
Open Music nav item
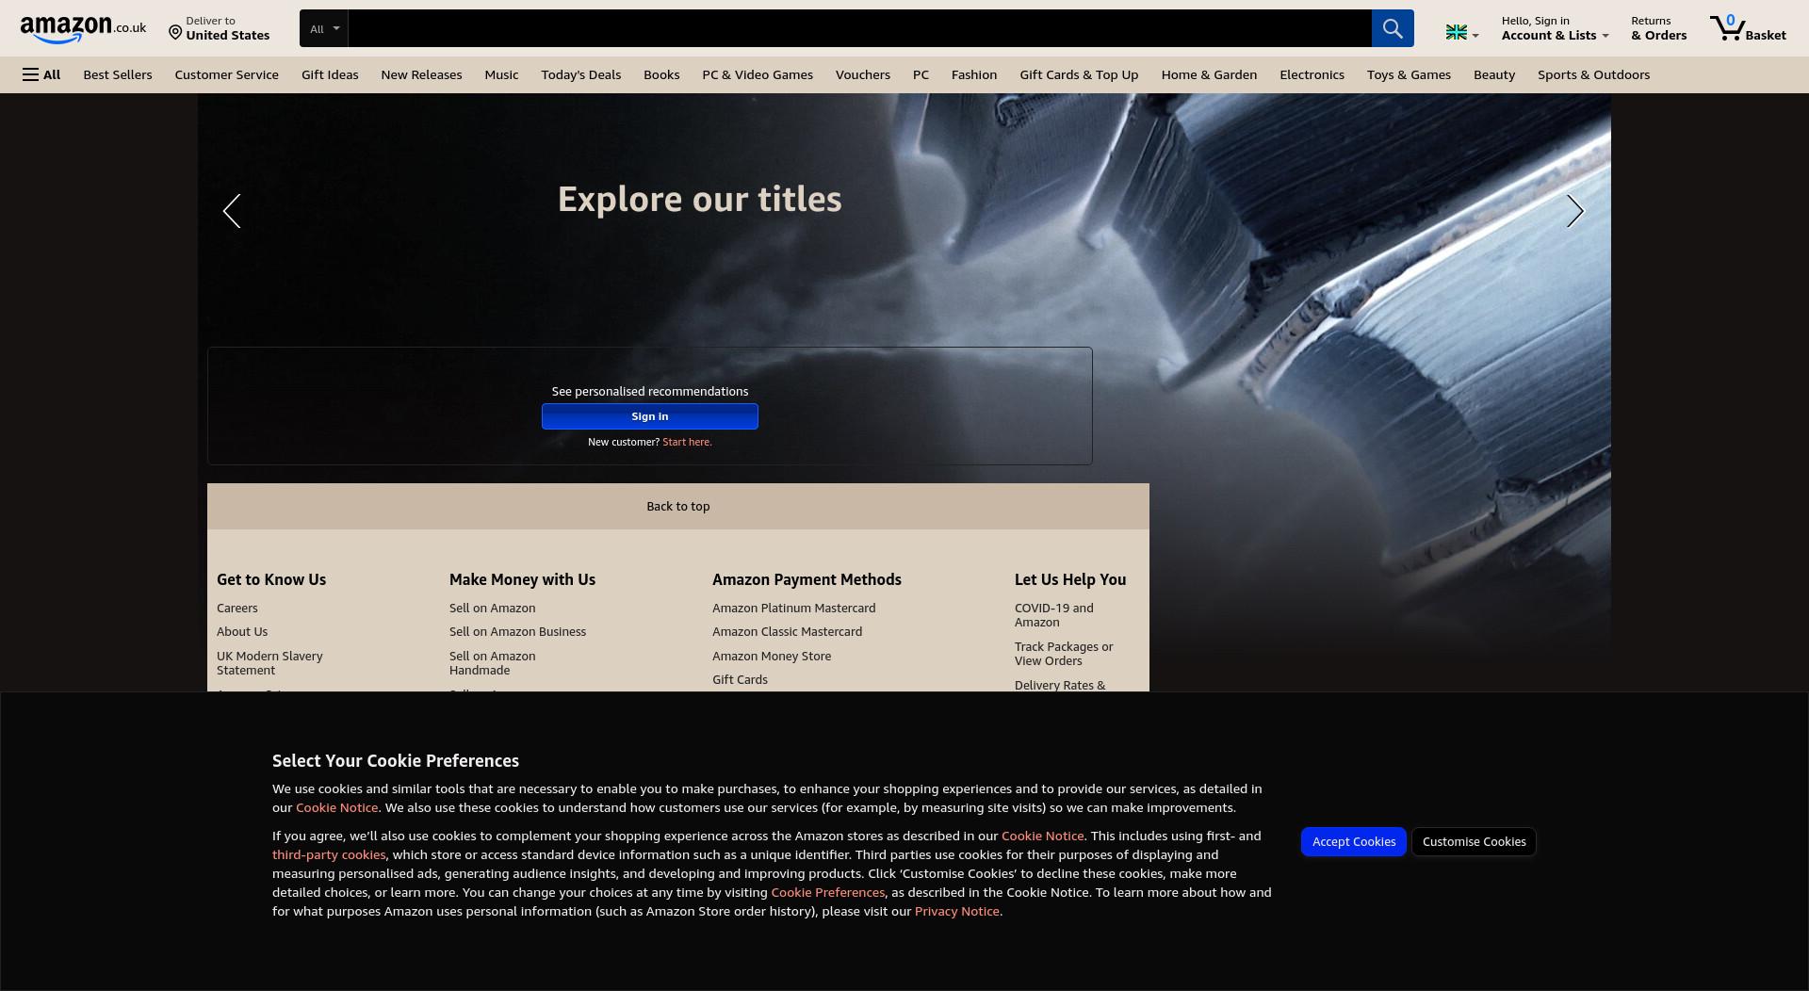tap(501, 74)
